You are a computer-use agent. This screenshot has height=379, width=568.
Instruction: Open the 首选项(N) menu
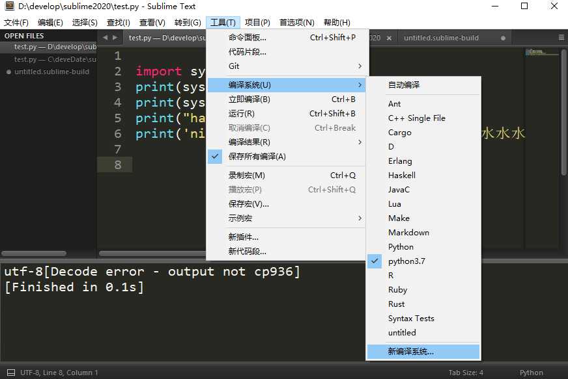296,22
